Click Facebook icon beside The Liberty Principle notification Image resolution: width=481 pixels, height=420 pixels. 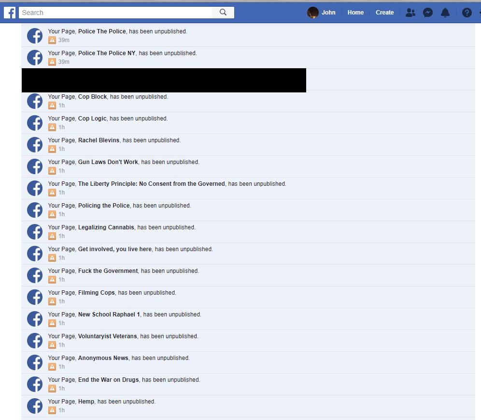[35, 188]
